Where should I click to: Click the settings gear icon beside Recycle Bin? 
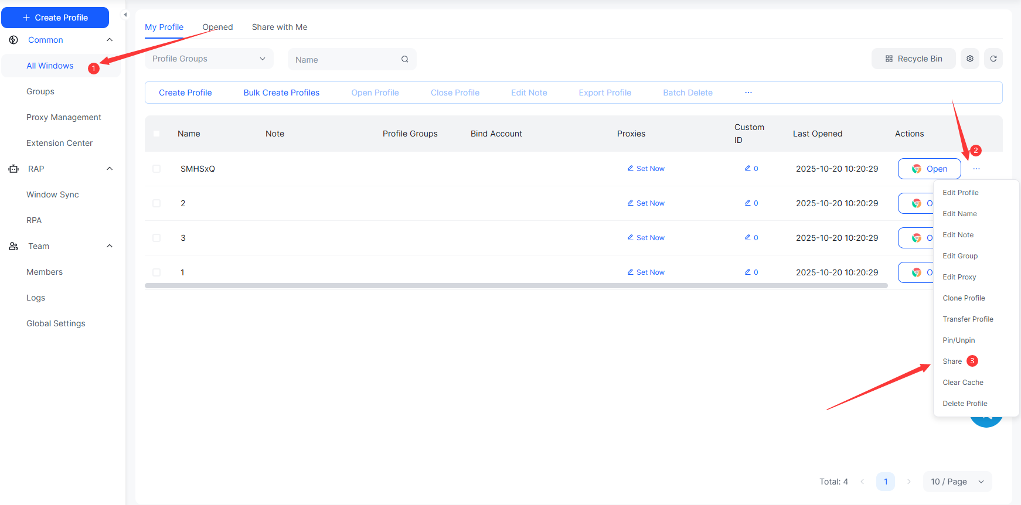(969, 59)
